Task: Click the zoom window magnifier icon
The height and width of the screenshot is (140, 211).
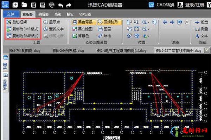Action: 136,22
